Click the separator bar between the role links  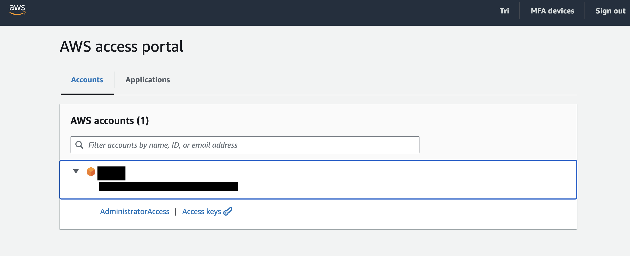click(176, 212)
